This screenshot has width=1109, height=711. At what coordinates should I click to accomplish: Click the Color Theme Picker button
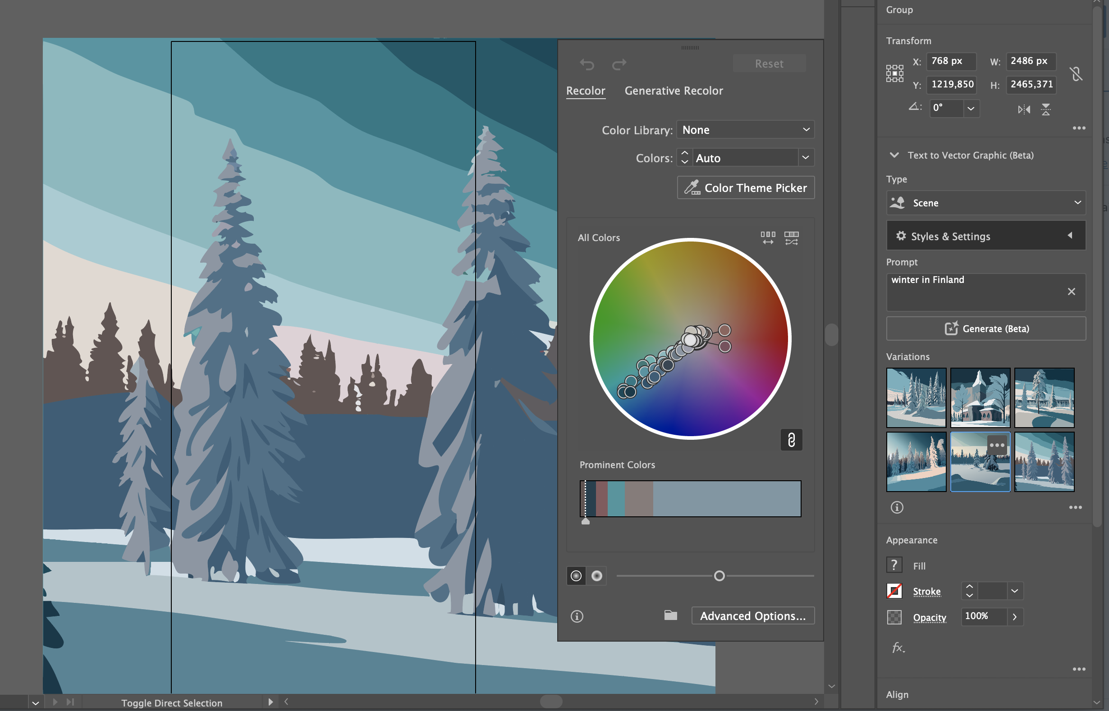point(746,188)
